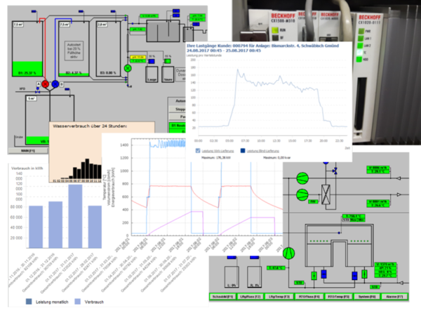Click the tallest bar in the Verbrauch chart
Viewport: 421px width, 316px height.
(76, 216)
